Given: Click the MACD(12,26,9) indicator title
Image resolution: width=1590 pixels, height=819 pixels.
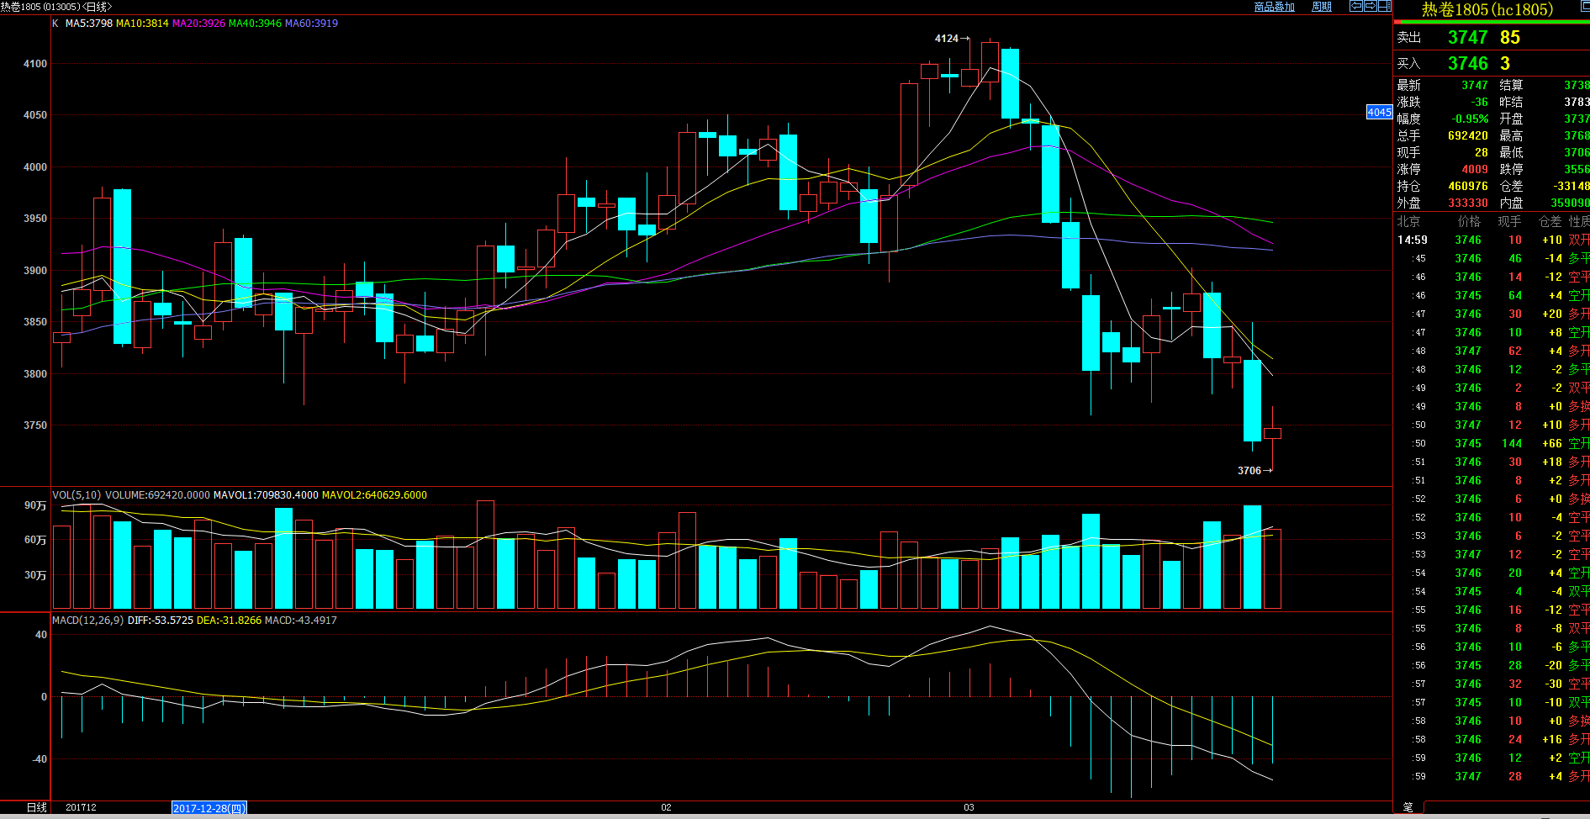Looking at the screenshot, I should coord(87,621).
